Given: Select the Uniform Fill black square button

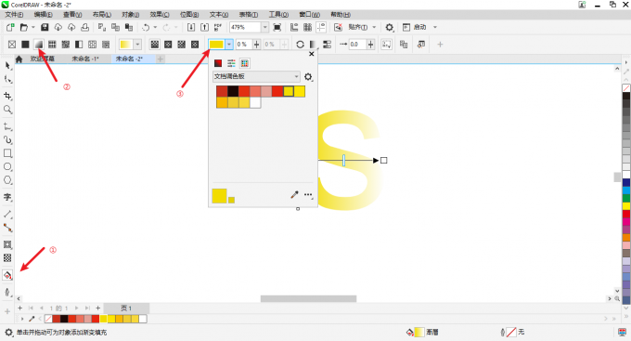Looking at the screenshot, I should [x=25, y=44].
